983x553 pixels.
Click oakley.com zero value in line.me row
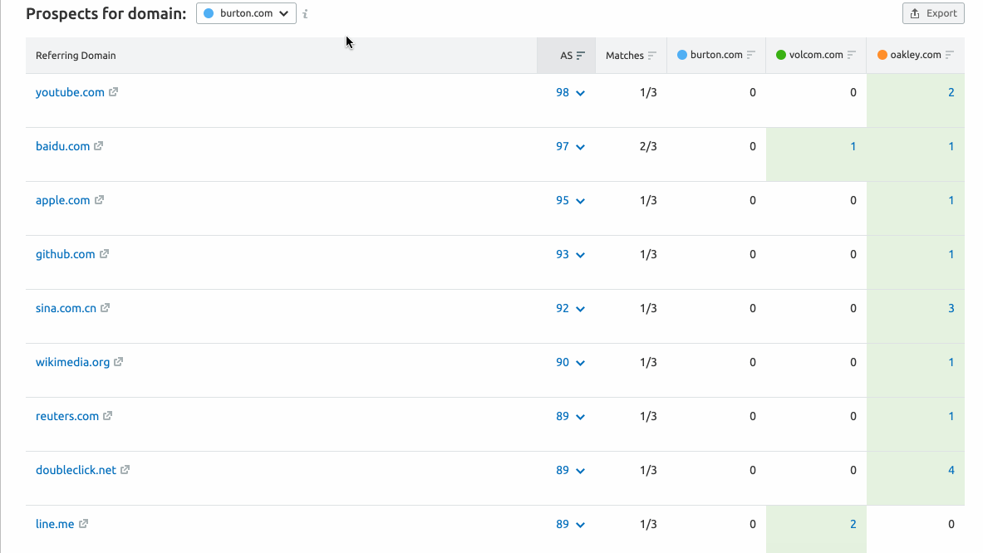coord(951,524)
